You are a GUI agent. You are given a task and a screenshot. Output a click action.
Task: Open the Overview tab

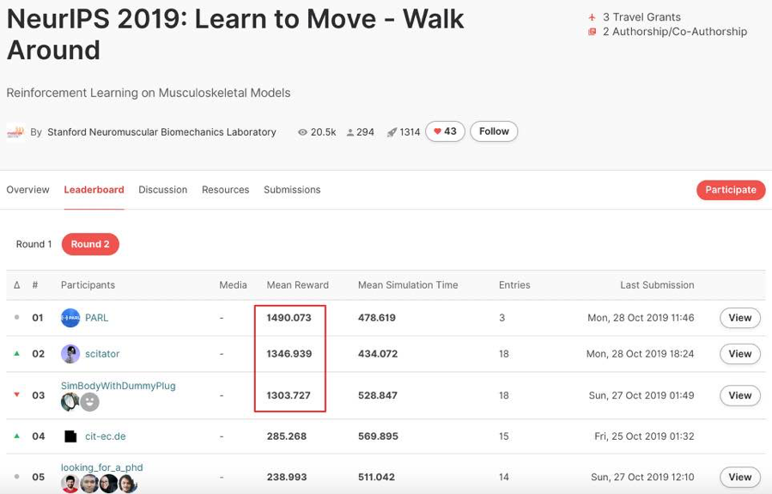coord(27,190)
